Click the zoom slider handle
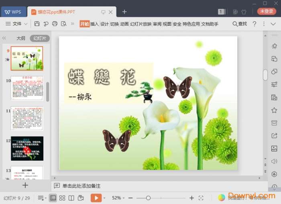 pos(148,198)
